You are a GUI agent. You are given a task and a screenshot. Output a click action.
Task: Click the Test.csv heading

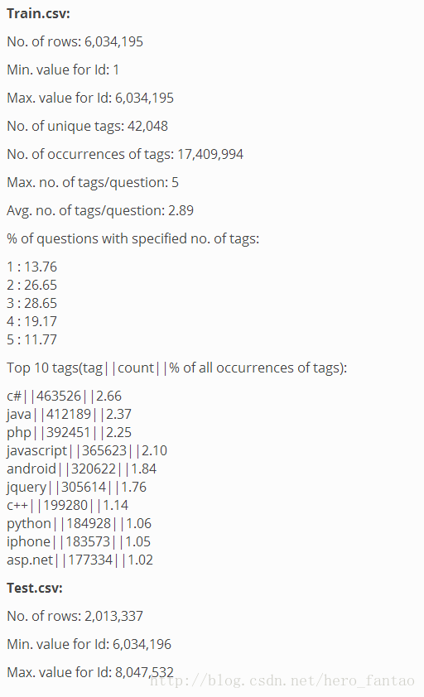(x=35, y=588)
